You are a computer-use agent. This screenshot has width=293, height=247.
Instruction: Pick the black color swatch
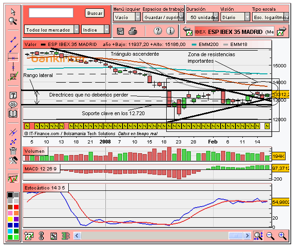point(10,195)
